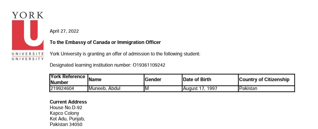
Task: Click the Current Address heading
Action: pos(68,102)
